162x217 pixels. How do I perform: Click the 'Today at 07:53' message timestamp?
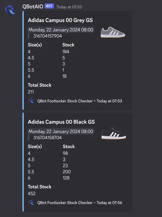click(69, 7)
